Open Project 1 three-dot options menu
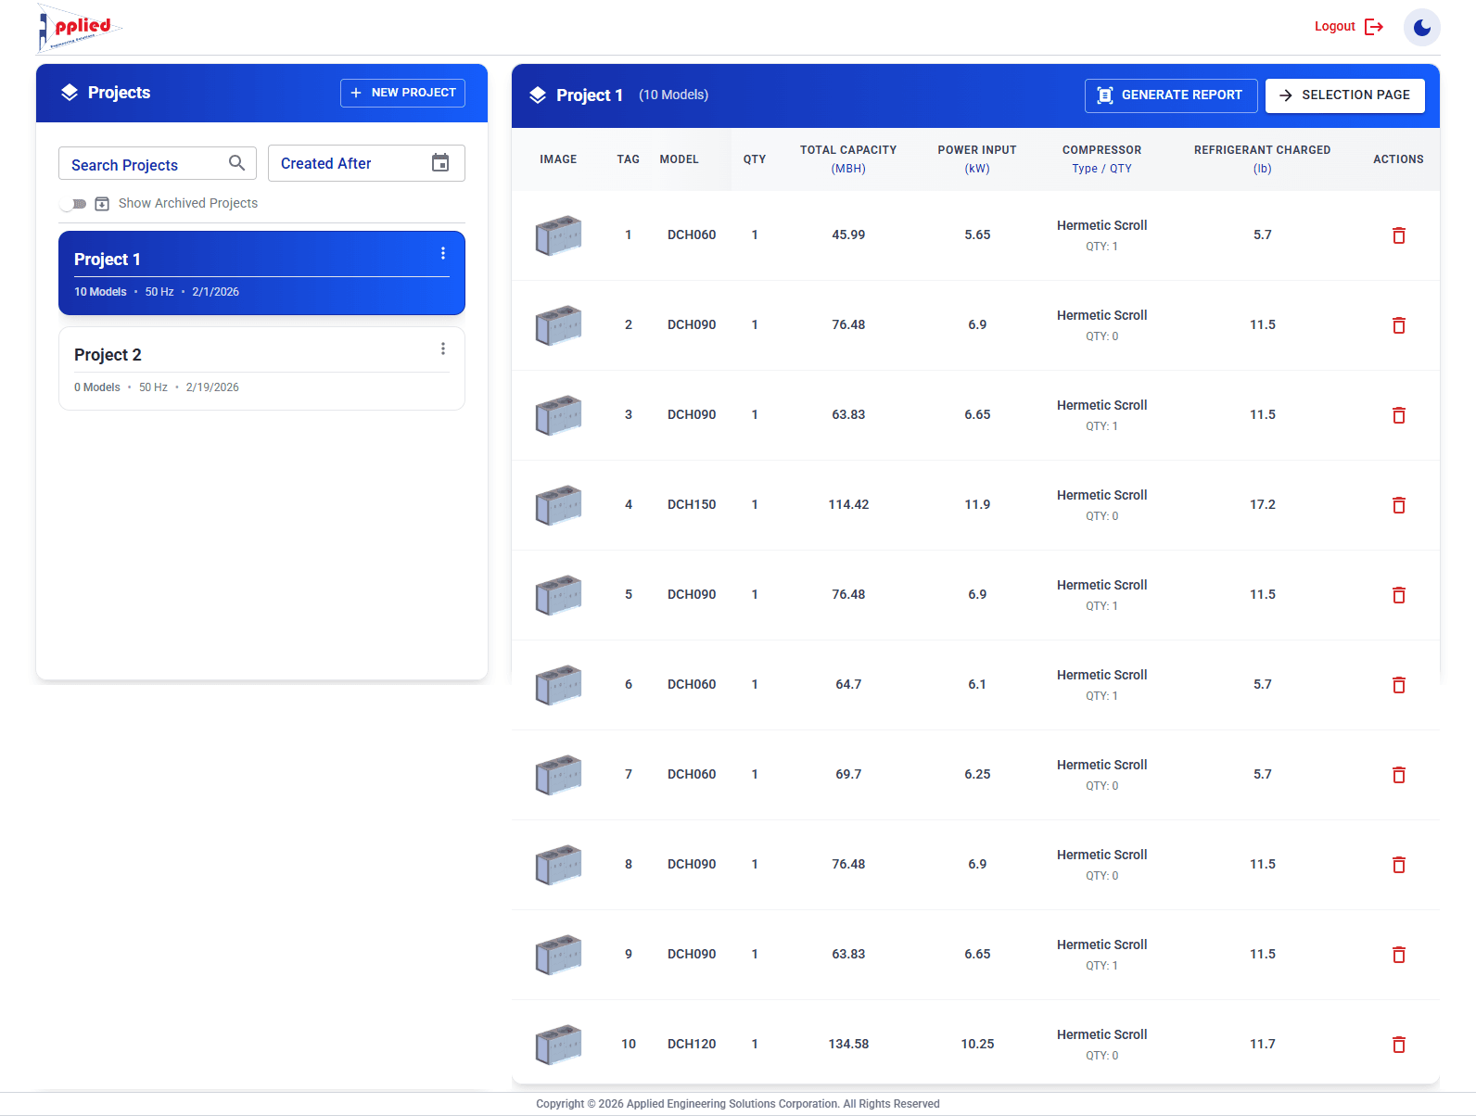 443,253
